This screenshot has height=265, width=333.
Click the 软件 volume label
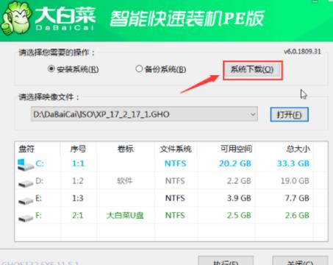(125, 181)
